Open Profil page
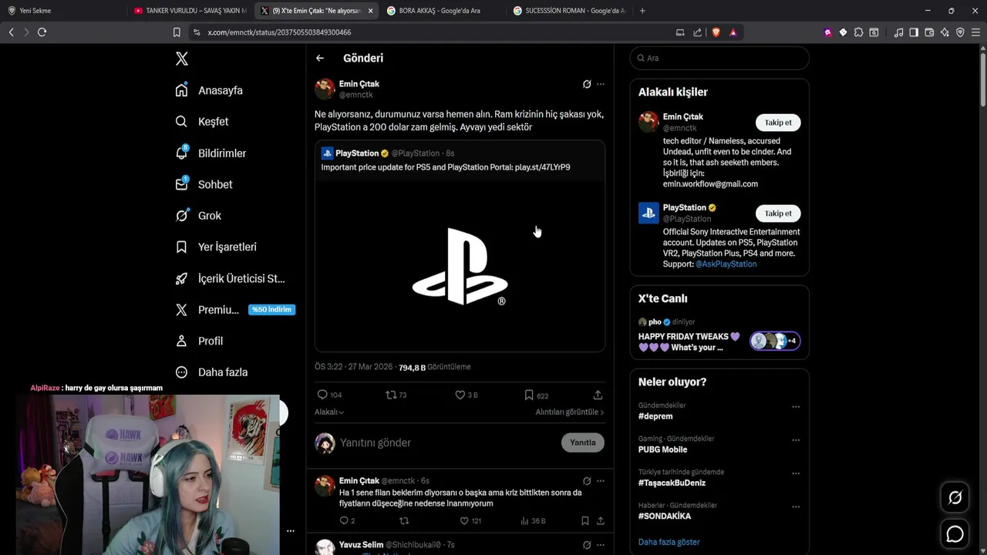Viewport: 987px width, 555px height. pos(199,341)
